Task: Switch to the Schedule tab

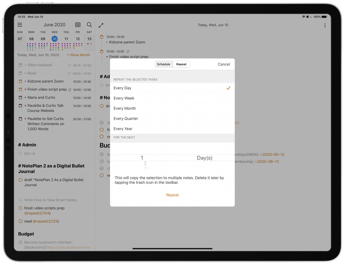Action: [164, 64]
